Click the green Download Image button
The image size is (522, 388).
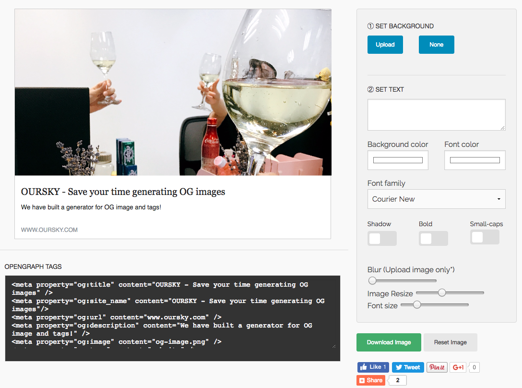[389, 342]
